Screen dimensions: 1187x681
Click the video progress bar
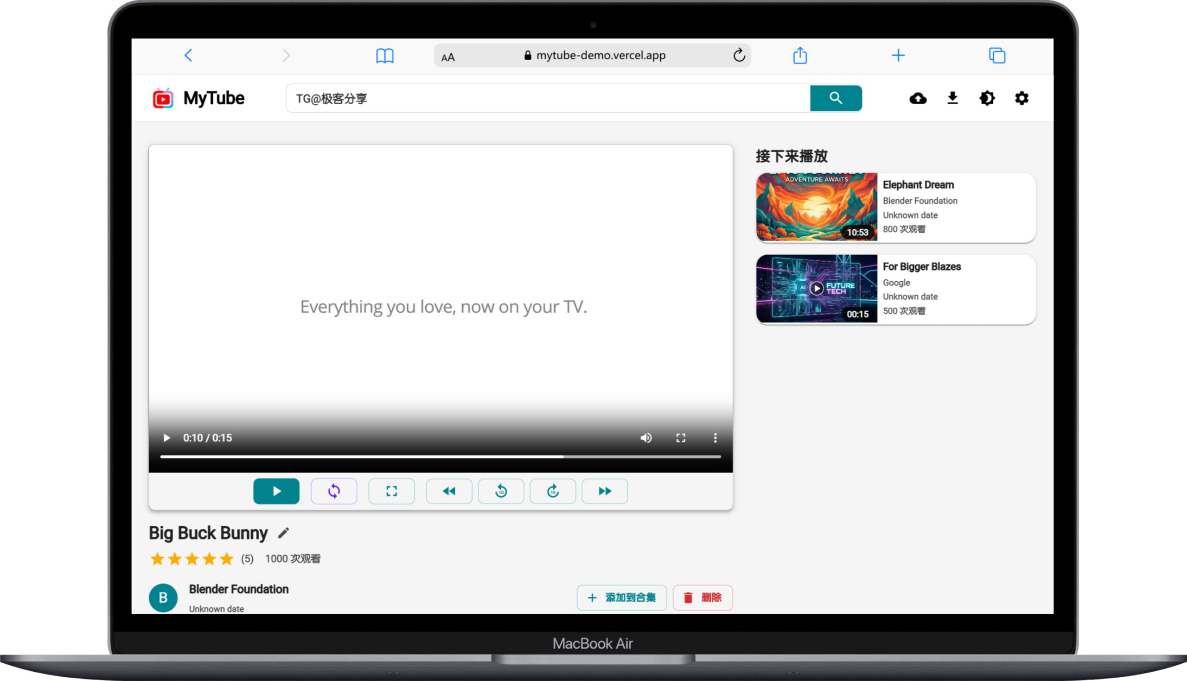(440, 456)
